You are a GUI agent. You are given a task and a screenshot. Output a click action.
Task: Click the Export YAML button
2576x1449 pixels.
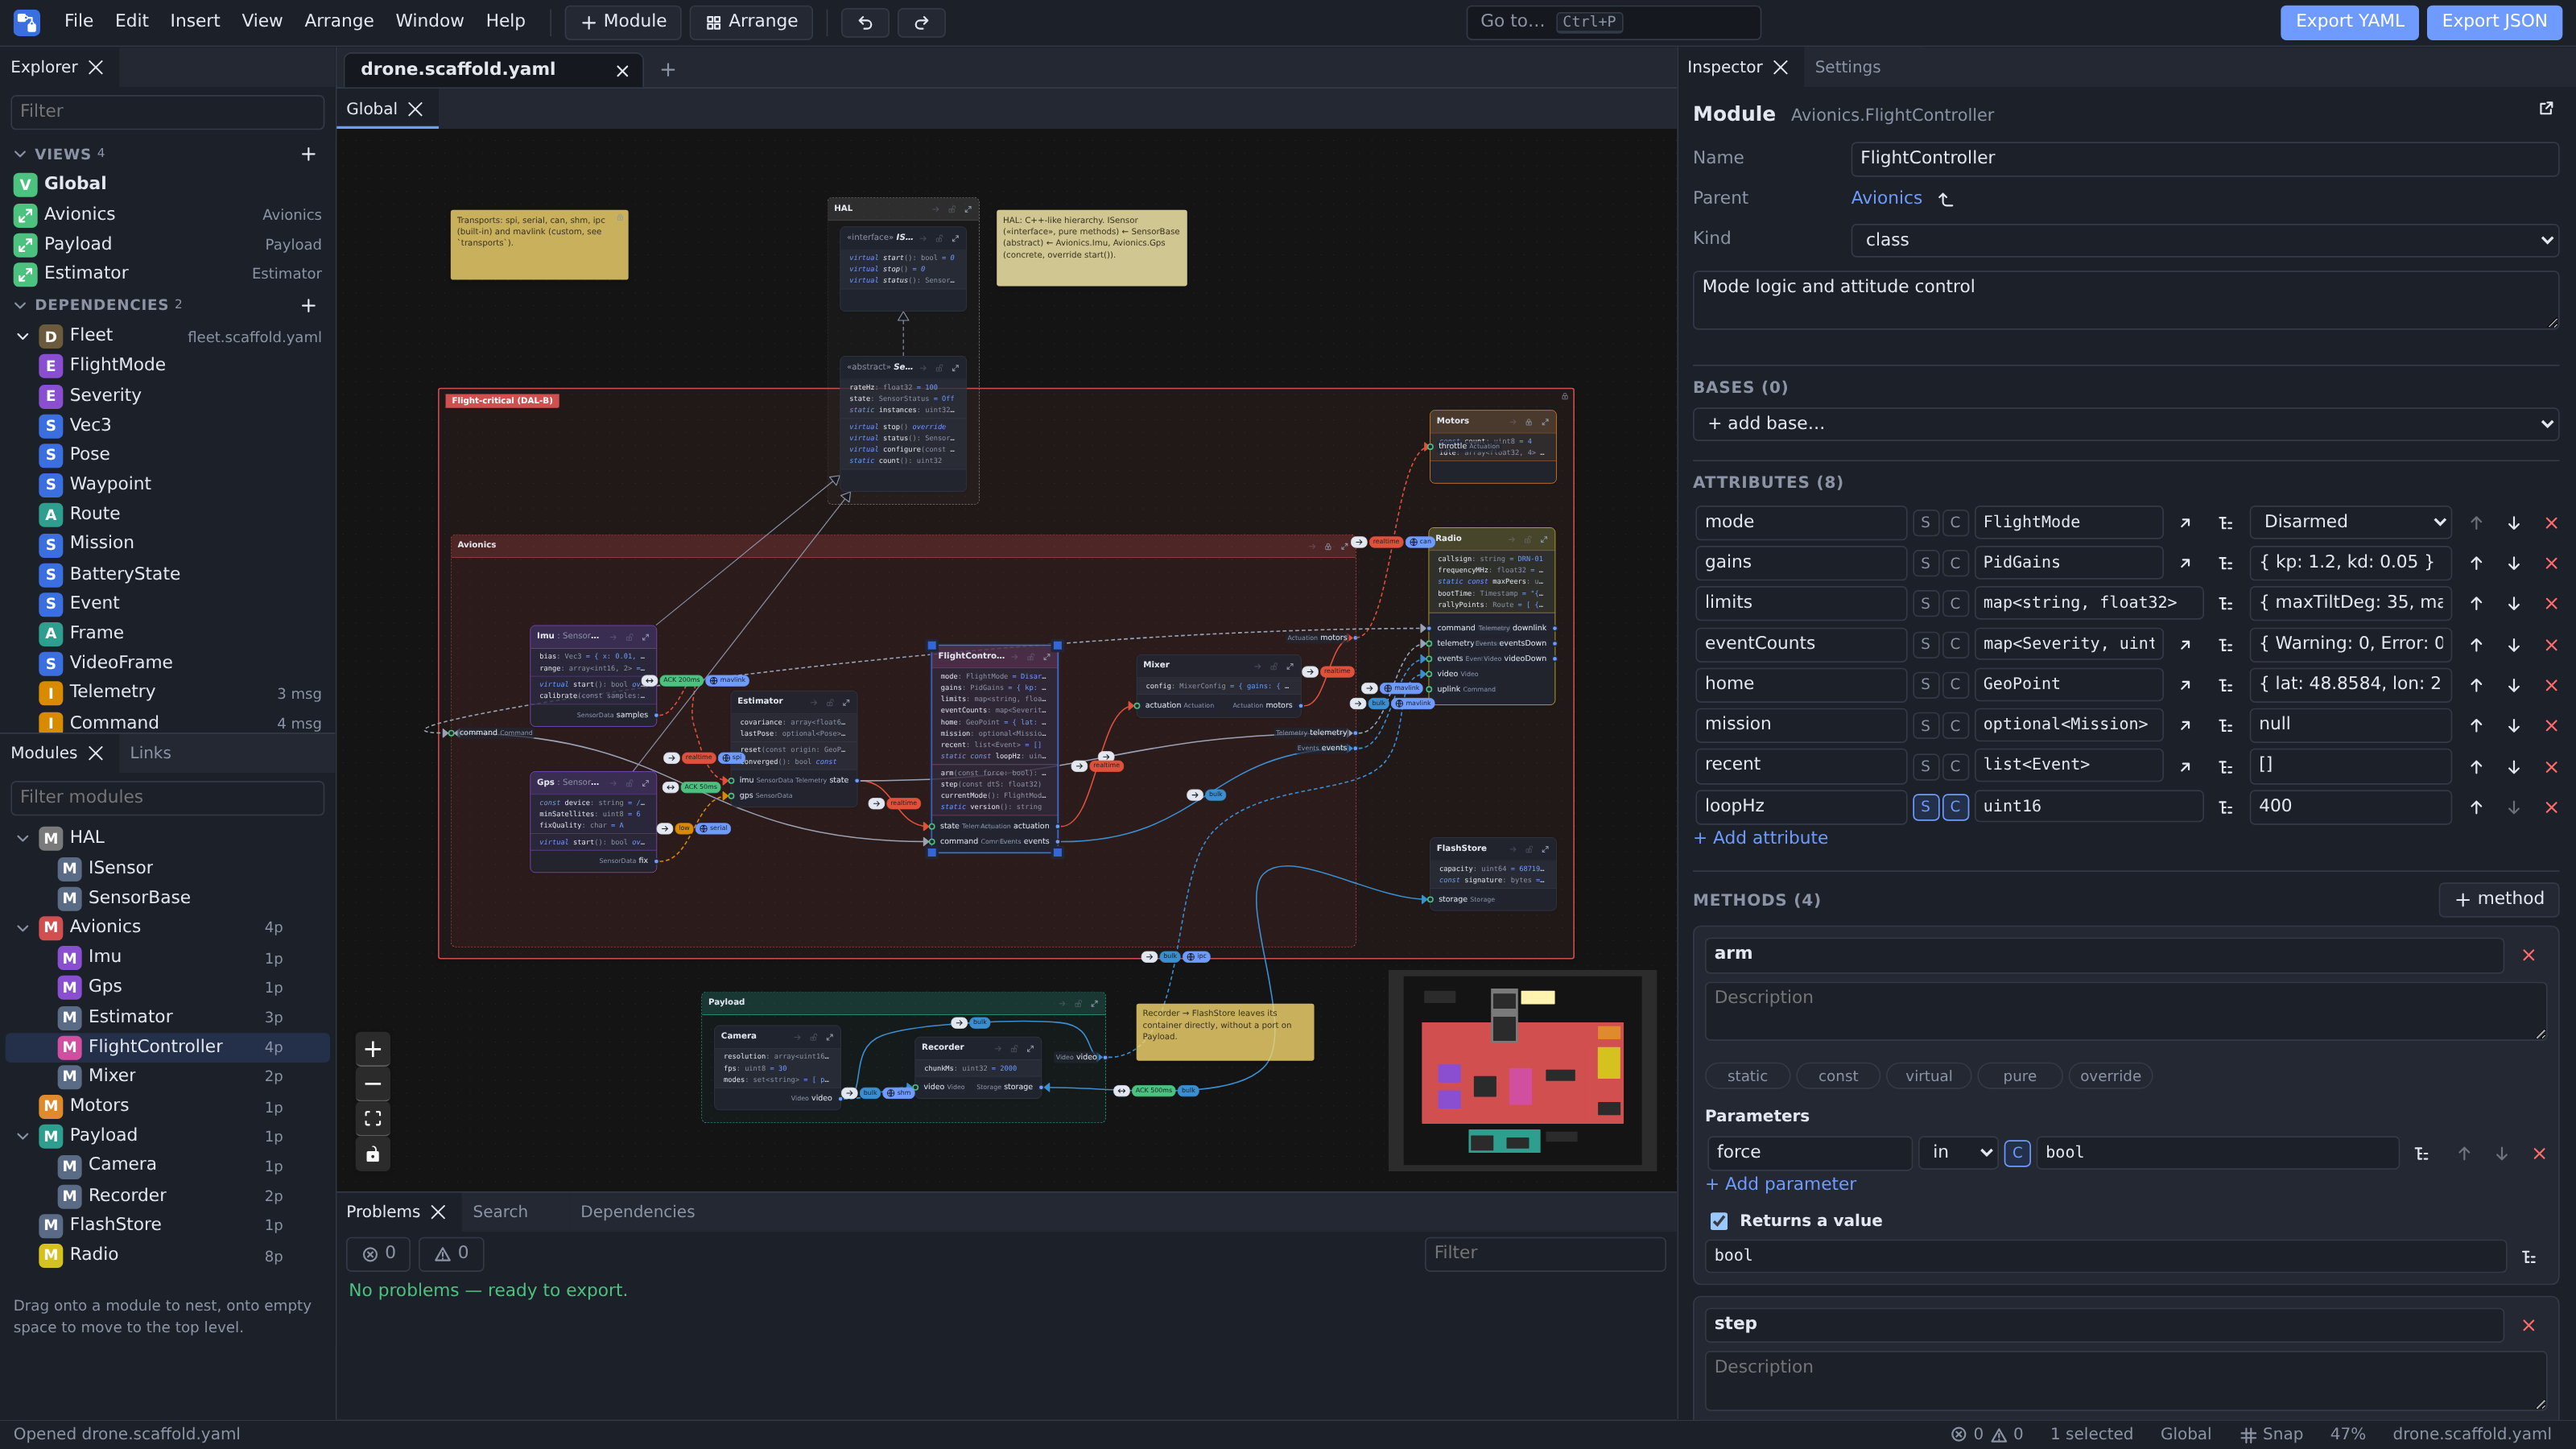(2349, 22)
